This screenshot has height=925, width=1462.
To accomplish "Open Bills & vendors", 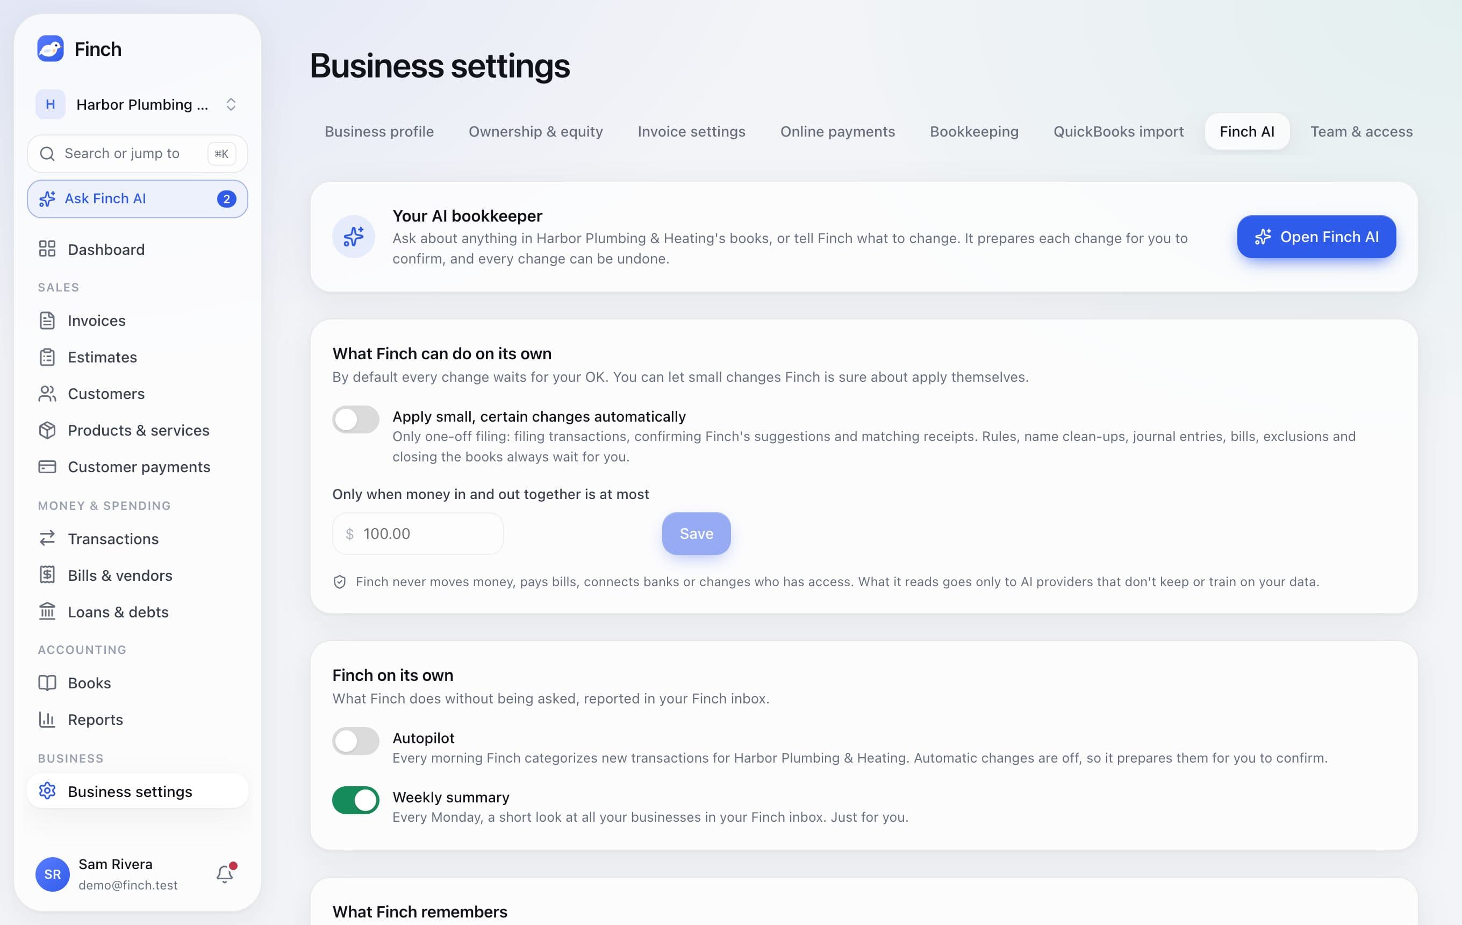I will pos(138,574).
